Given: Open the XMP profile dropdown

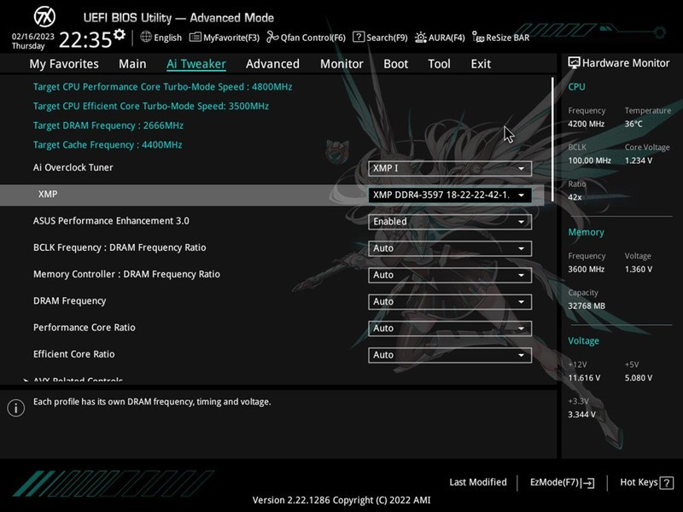Looking at the screenshot, I should (x=450, y=195).
